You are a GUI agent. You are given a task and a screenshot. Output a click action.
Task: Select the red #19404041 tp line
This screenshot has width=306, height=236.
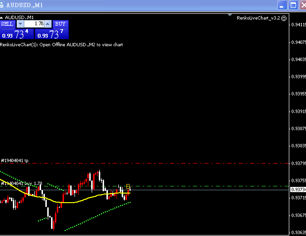coord(145,164)
